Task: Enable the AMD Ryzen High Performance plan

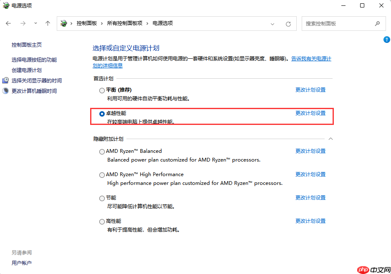Action: 102,174
